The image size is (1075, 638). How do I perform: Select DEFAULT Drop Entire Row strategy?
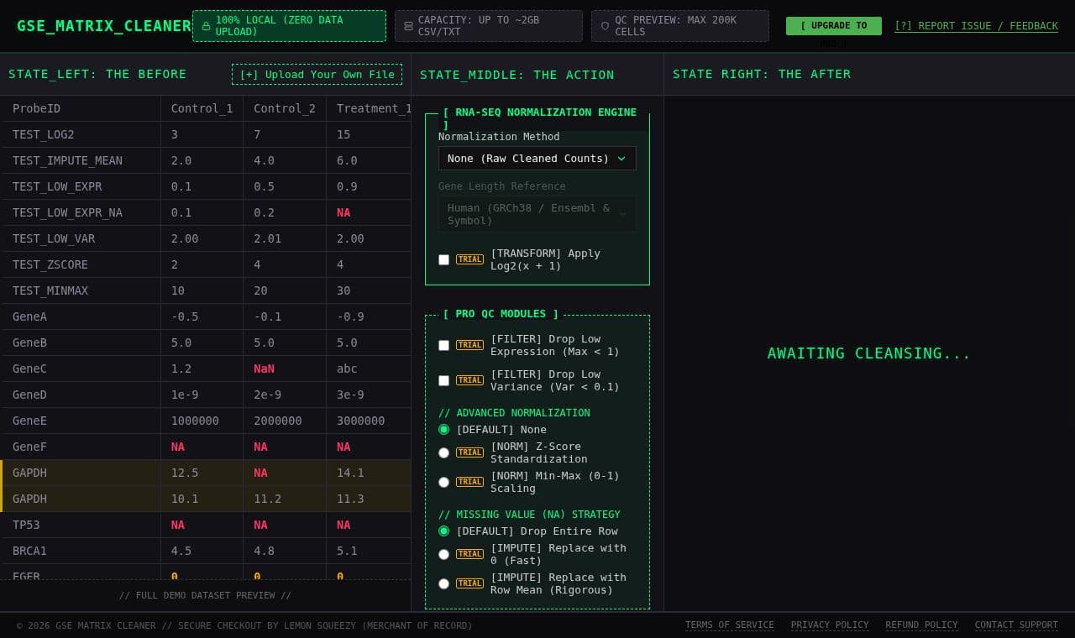coord(443,531)
